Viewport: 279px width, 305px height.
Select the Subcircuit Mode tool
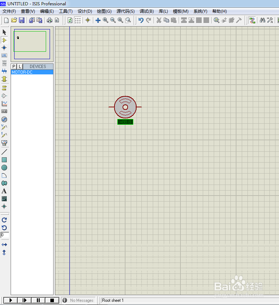point(4,79)
